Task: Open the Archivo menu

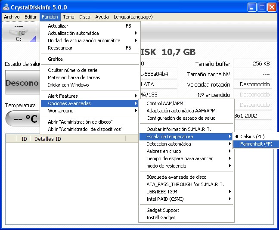Action: (12, 17)
